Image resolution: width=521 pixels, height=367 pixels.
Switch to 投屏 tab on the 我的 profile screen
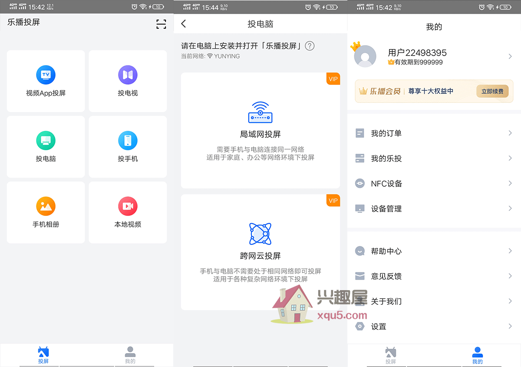(391, 355)
